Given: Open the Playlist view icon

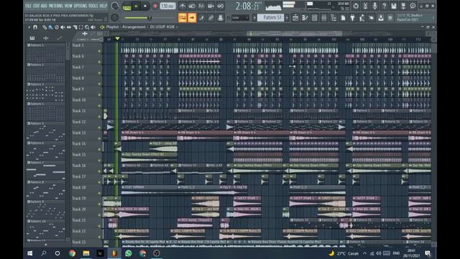Looking at the screenshot, I should pyautogui.click(x=295, y=18).
